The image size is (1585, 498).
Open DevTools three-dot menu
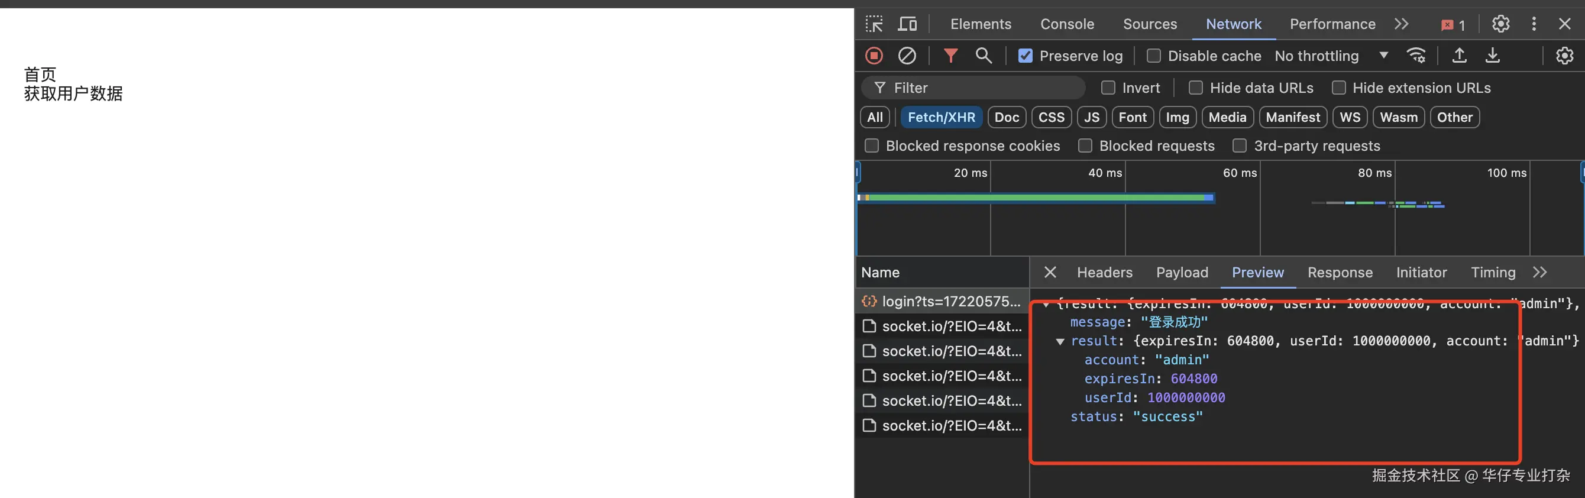[1534, 24]
